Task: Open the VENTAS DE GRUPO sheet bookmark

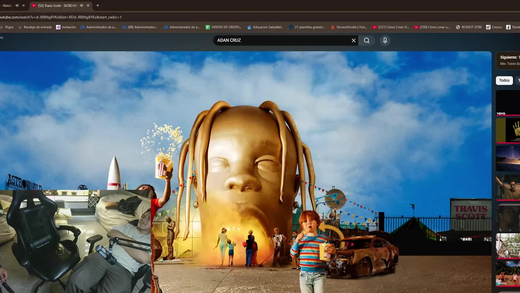Action: 223,27
